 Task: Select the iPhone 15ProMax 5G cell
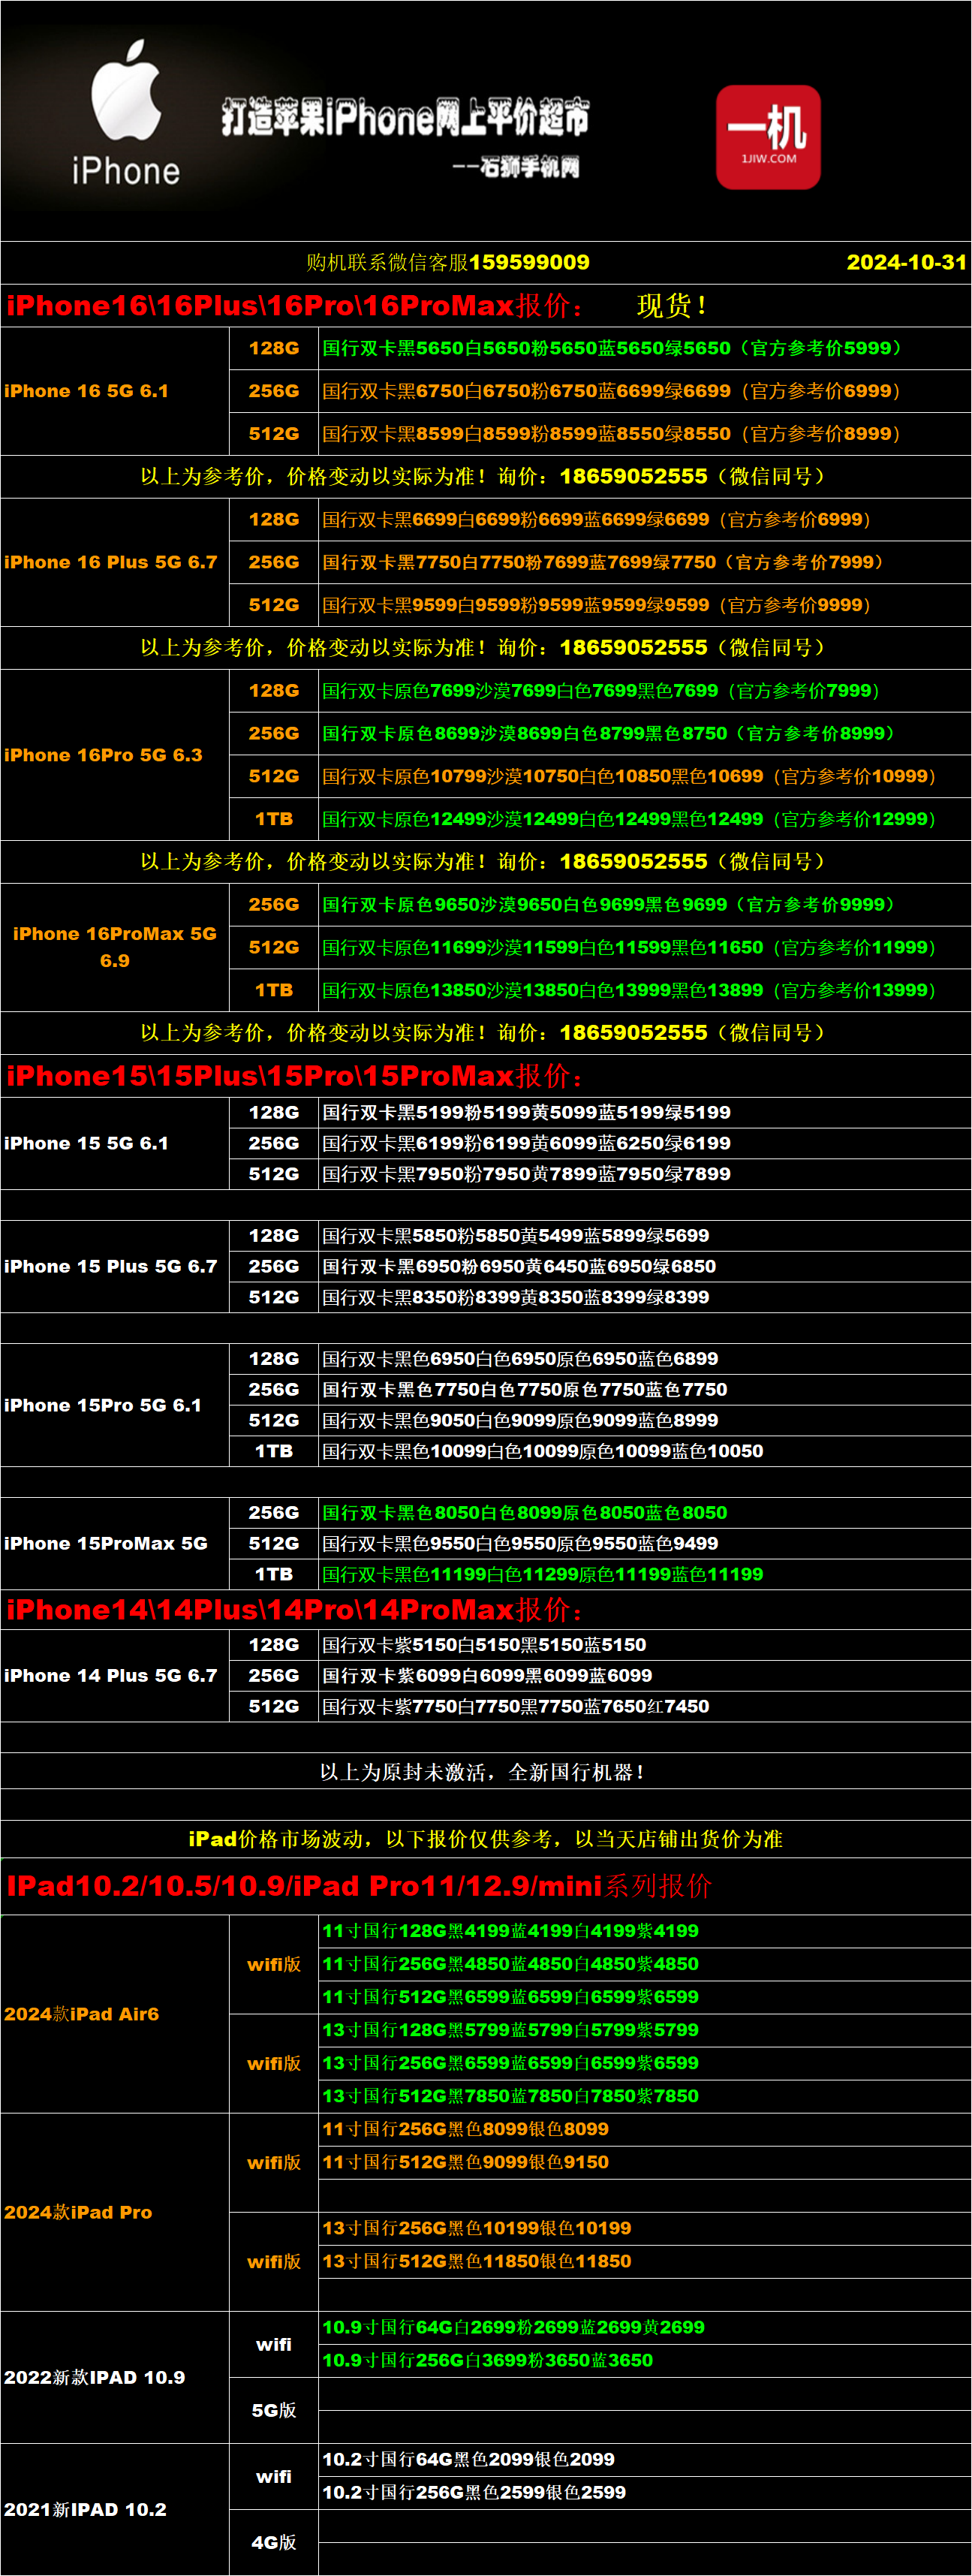[x=115, y=1543]
